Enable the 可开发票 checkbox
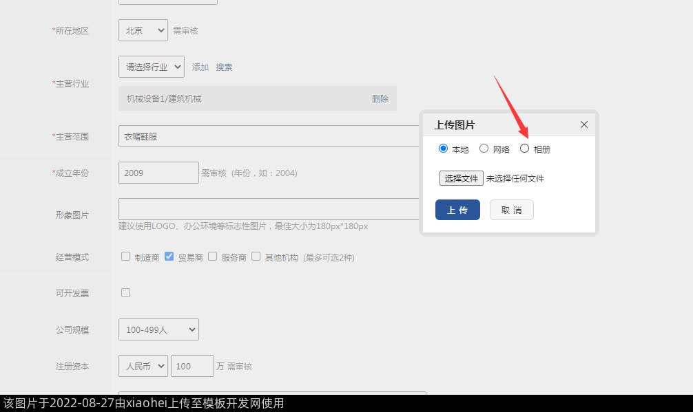693x412 pixels. click(125, 292)
